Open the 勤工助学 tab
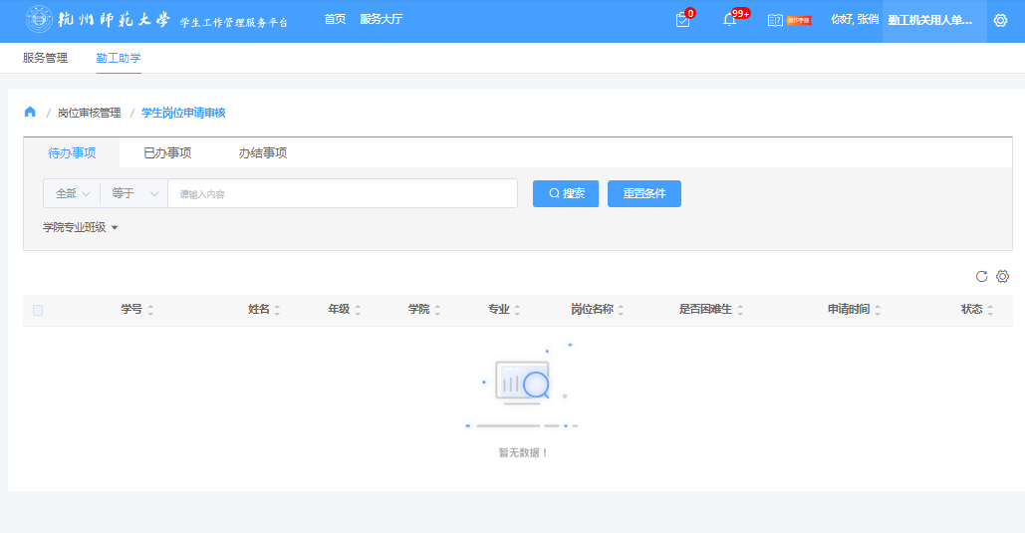The height and width of the screenshot is (533, 1025). 119,58
